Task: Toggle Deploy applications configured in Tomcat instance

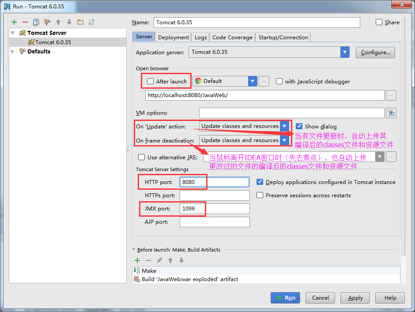Action: [x=260, y=182]
